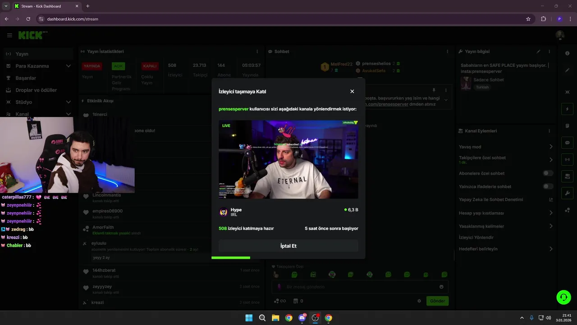577x325 pixels.
Task: Expand Stüdyo sidebar section
Action: [68, 102]
